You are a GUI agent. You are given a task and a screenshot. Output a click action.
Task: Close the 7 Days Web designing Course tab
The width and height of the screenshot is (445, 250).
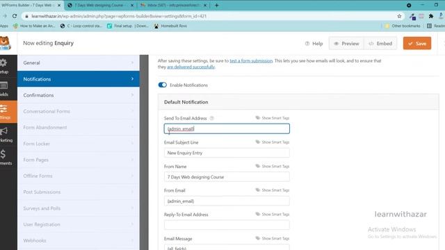click(x=132, y=5)
